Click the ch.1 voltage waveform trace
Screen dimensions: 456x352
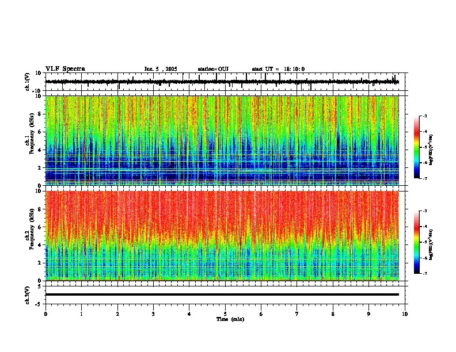coord(222,82)
